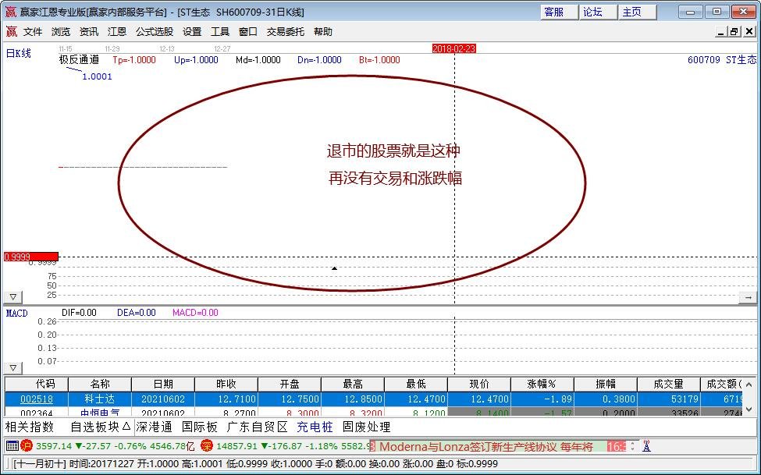
Task: Click the right arrow button at chart edge
Action: coord(748,297)
